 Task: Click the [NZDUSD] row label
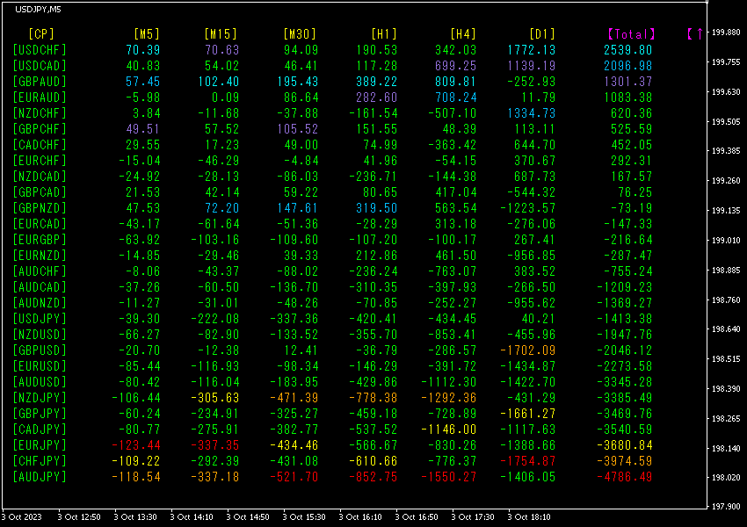coord(40,335)
